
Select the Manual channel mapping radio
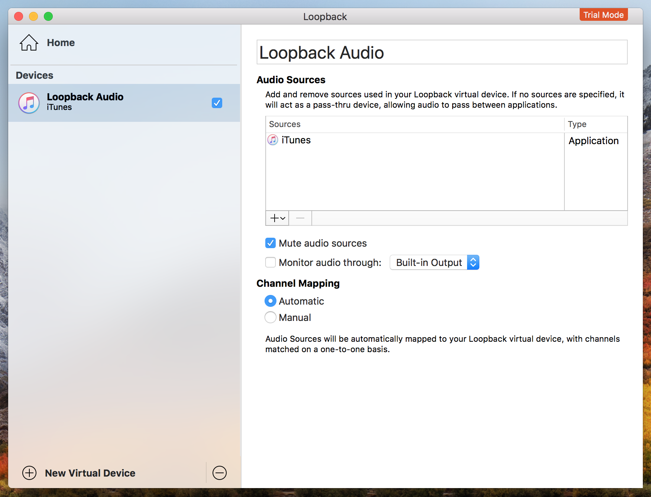tap(271, 317)
